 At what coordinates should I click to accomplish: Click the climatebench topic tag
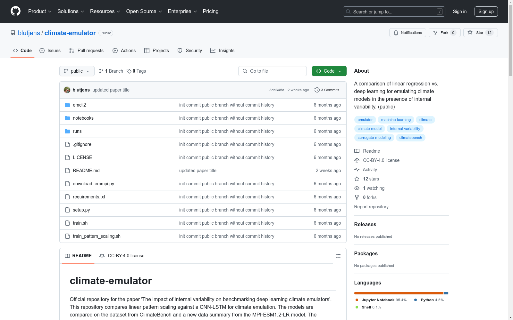click(x=411, y=138)
